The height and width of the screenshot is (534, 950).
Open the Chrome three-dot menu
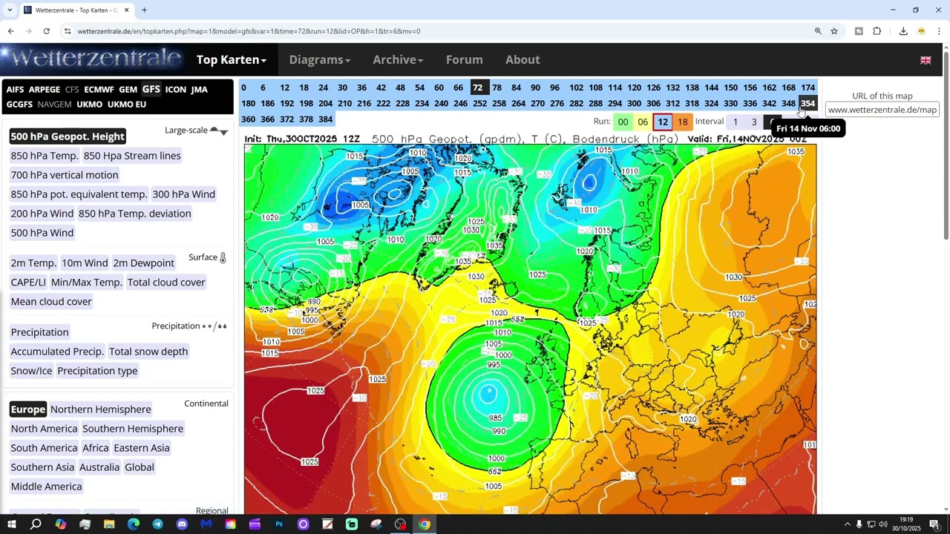tap(939, 31)
